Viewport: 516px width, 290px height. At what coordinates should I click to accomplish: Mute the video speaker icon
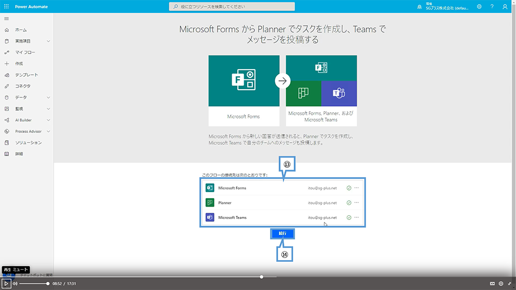pos(15,283)
